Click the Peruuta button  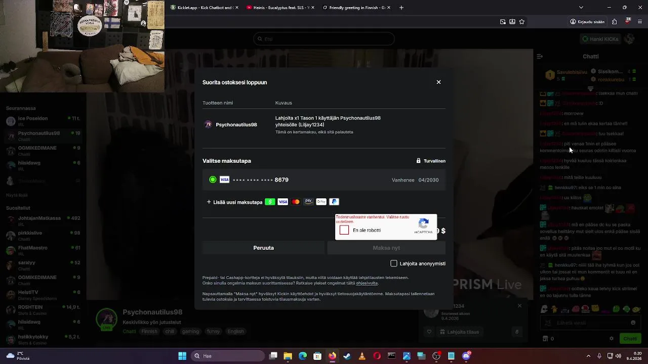coord(263,248)
